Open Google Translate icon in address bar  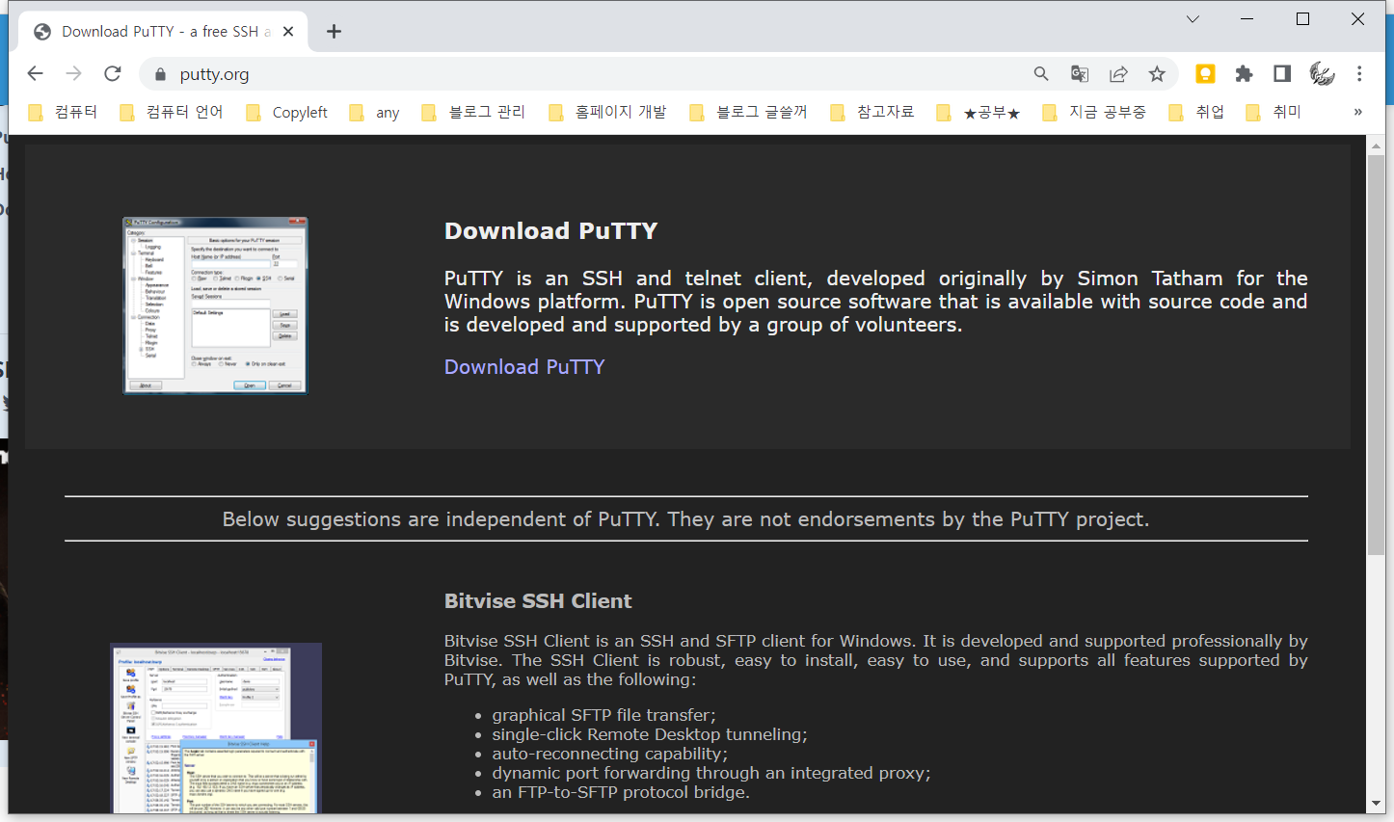click(1080, 74)
